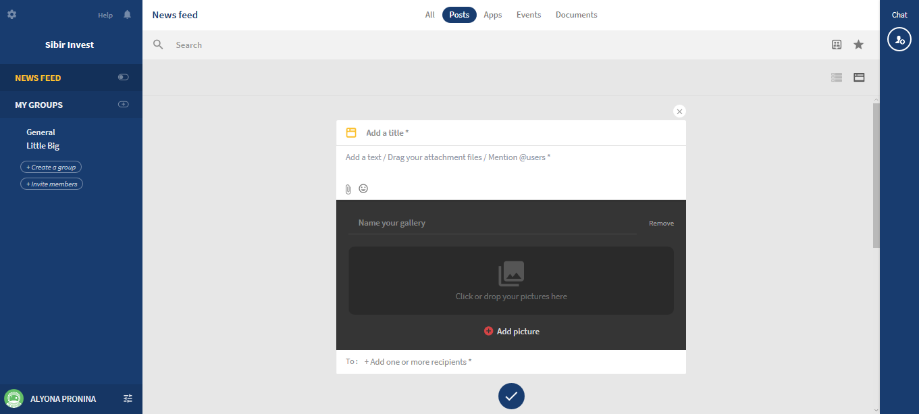Viewport: 919px width, 414px height.
Task: Select the All tab
Action: tap(430, 15)
